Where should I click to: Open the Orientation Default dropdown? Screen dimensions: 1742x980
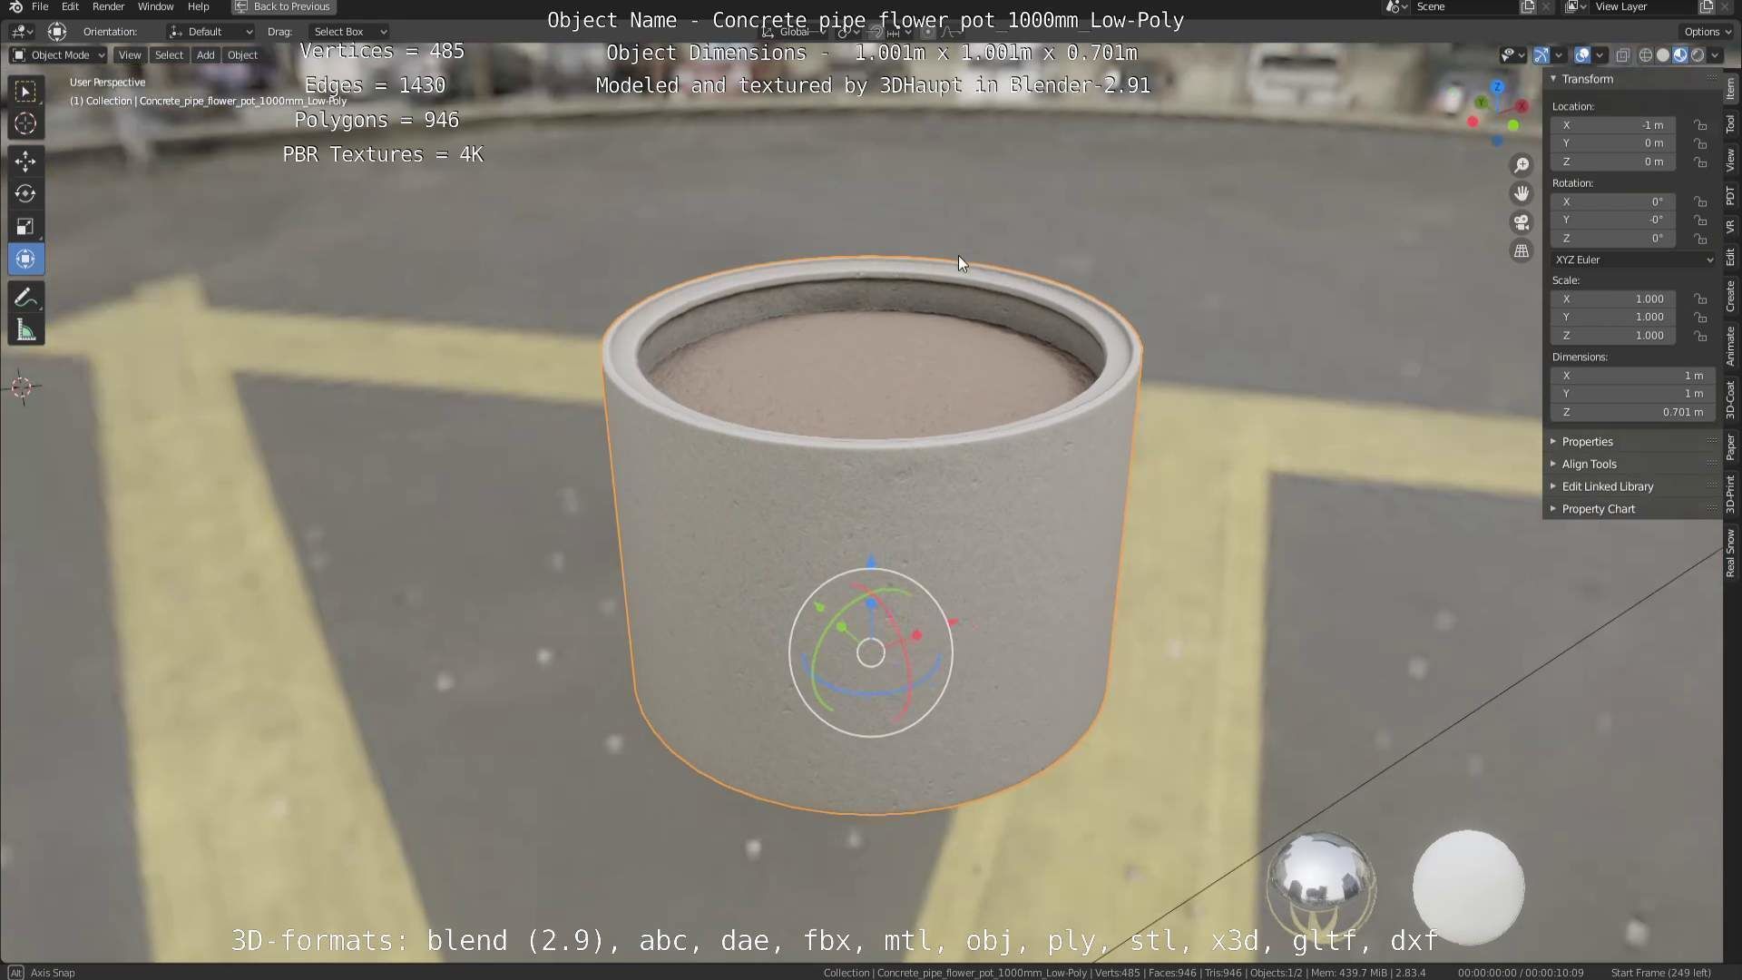point(210,32)
